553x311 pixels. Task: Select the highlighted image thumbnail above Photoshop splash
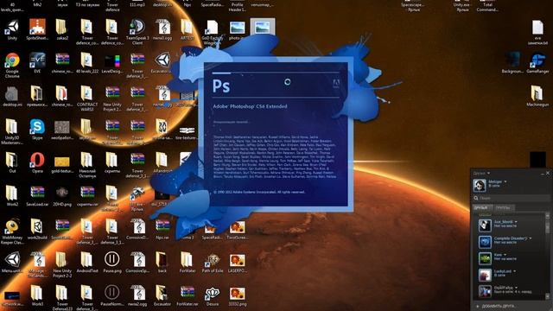(x=263, y=27)
